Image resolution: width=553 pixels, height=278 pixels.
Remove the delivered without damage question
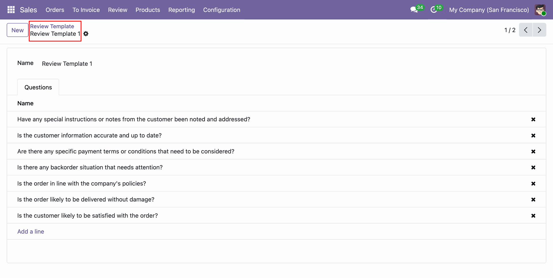point(533,200)
